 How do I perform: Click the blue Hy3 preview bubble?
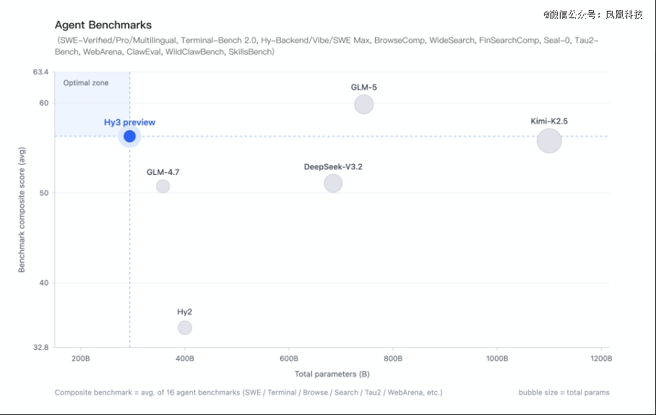(129, 136)
